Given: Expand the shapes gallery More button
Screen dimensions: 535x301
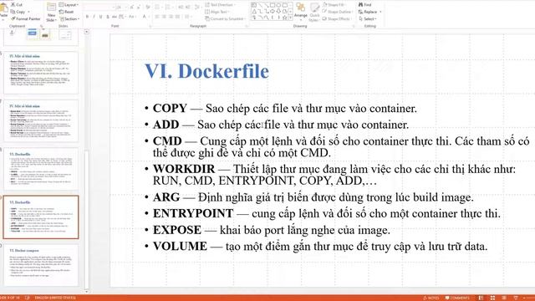Looking at the screenshot, I should 290,18.
